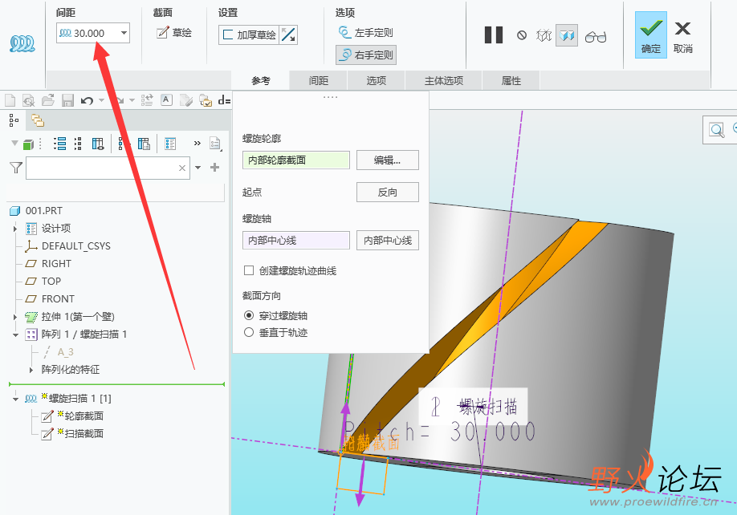
Task: Open the 间距 tab
Action: [318, 81]
